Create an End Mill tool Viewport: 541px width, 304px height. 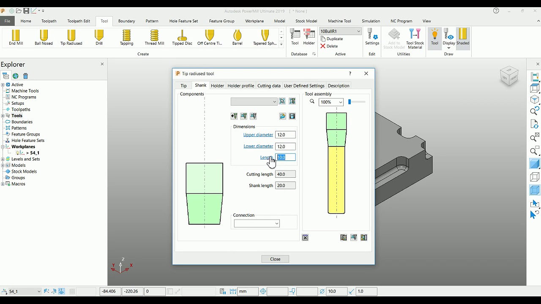16,38
